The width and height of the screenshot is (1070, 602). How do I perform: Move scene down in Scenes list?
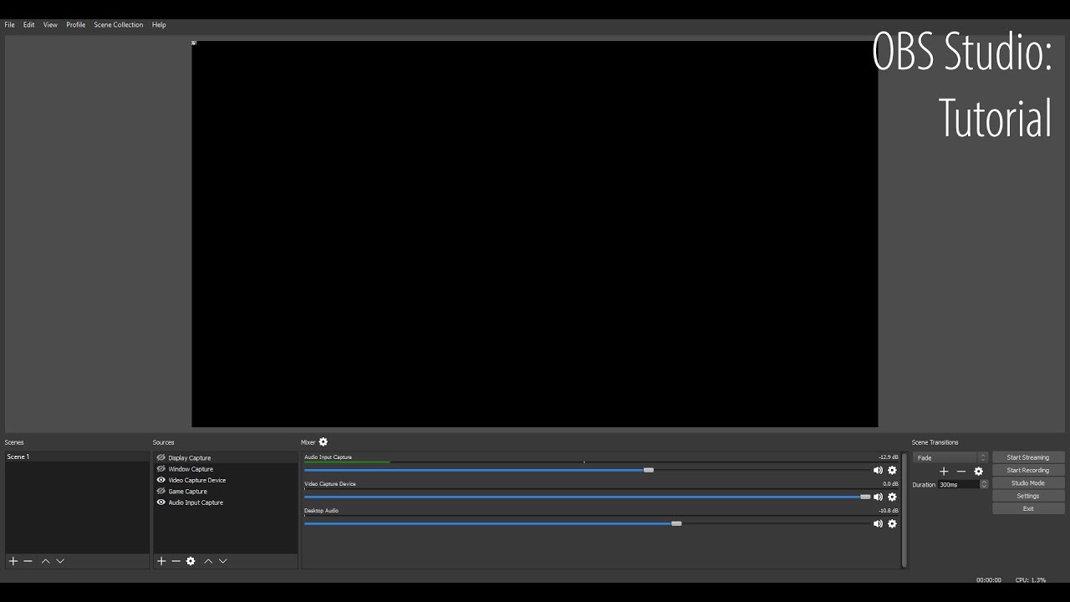(60, 561)
